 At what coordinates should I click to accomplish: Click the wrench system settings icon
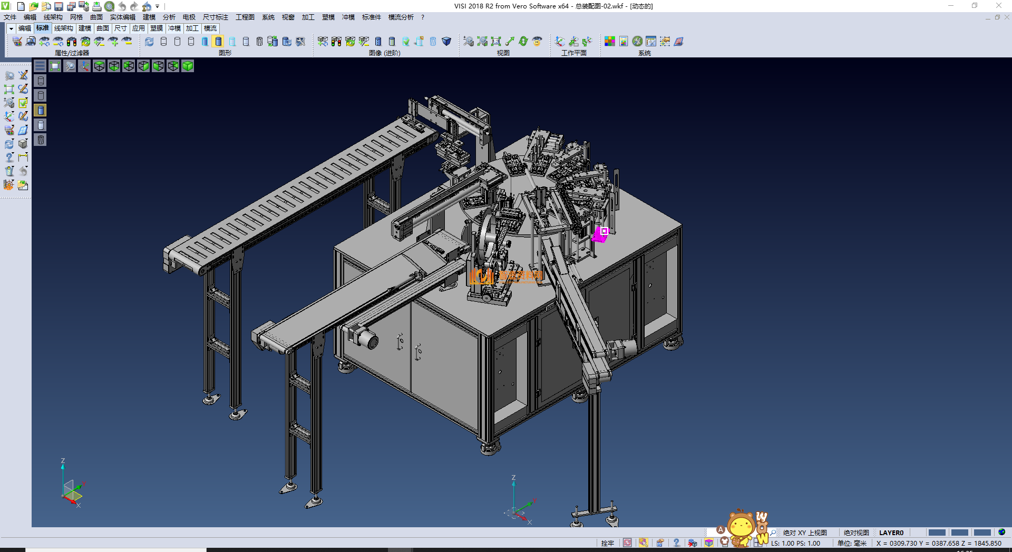tap(637, 42)
